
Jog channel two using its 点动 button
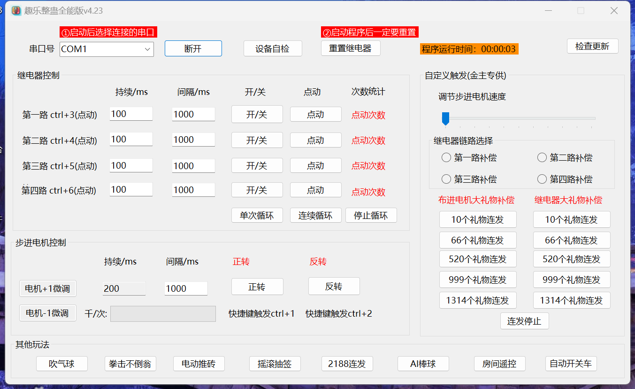[315, 140]
